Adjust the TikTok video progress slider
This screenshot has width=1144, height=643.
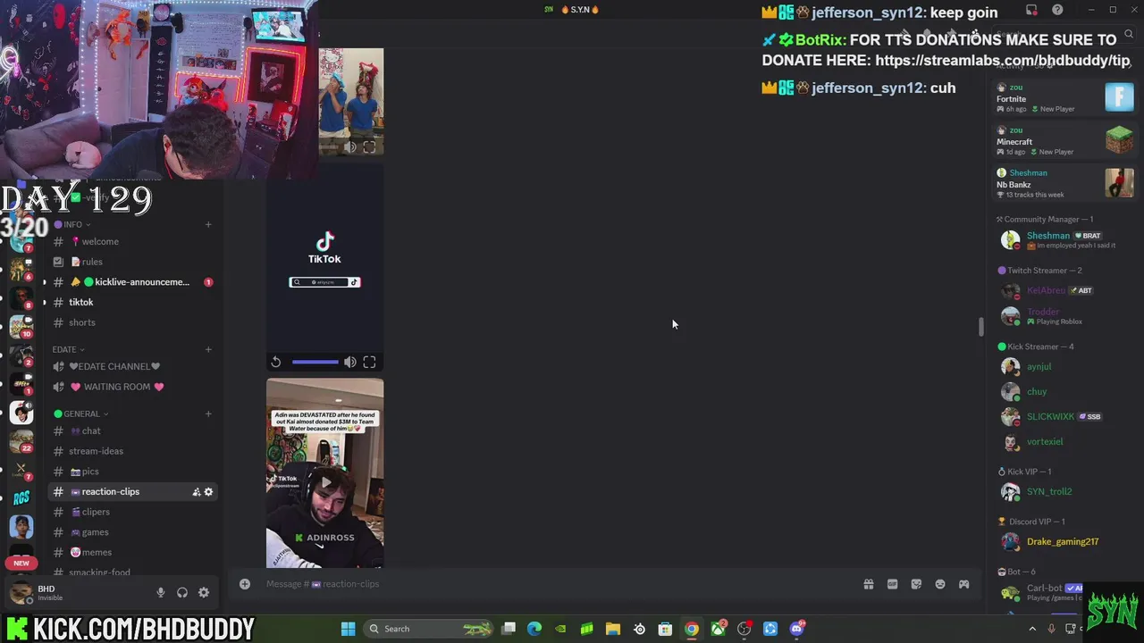coord(315,362)
